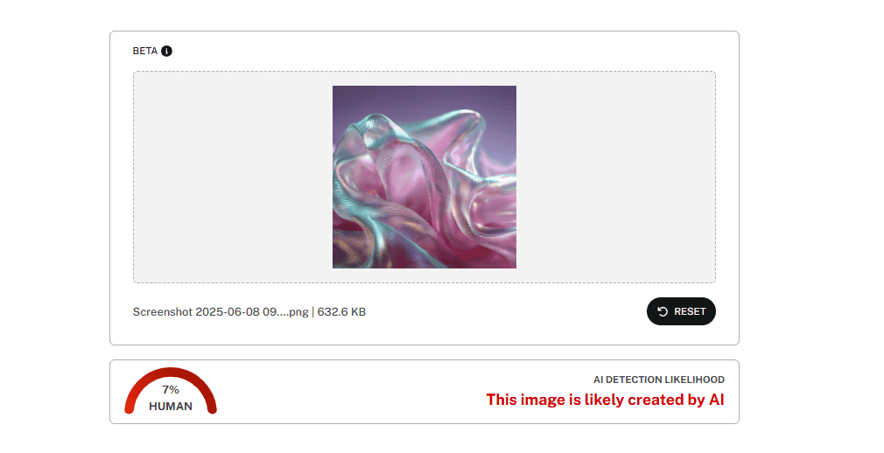Viewport: 884px width, 453px height.
Task: Click the circular arrow icon inside RESET
Action: click(663, 311)
